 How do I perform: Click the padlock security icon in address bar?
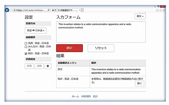53,10
